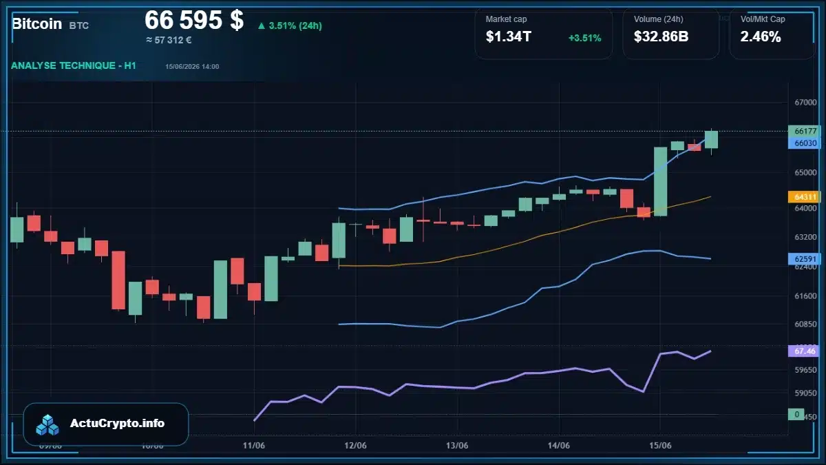
Task: Click the ≈ 57 312 € conversion
Action: (169, 40)
